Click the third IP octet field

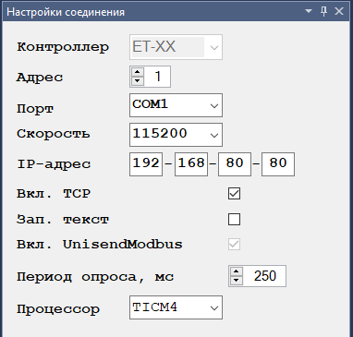[x=235, y=164]
